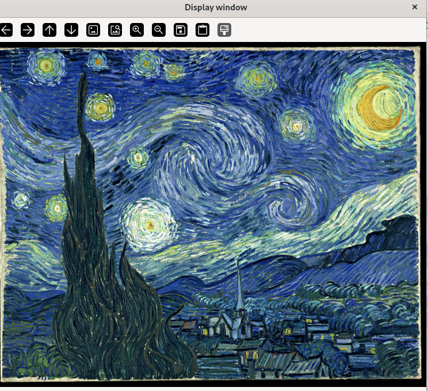Pan the image up with the up arrow icon
The width and height of the screenshot is (428, 391).
click(49, 30)
